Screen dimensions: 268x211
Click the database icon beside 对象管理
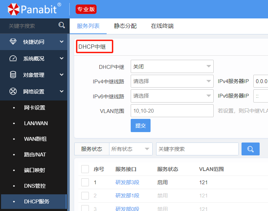(13, 75)
